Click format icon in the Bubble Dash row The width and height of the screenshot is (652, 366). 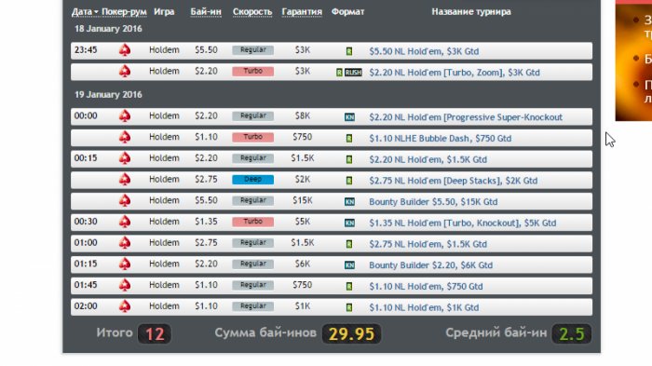pyautogui.click(x=349, y=139)
